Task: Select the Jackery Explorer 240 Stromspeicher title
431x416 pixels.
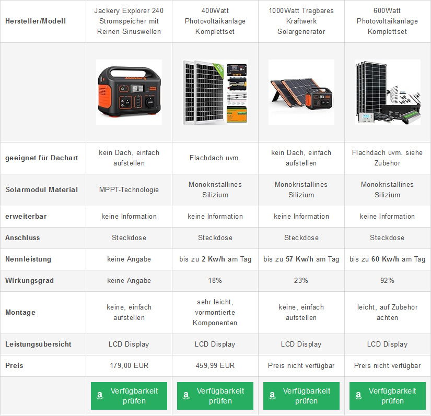Action: [x=129, y=21]
